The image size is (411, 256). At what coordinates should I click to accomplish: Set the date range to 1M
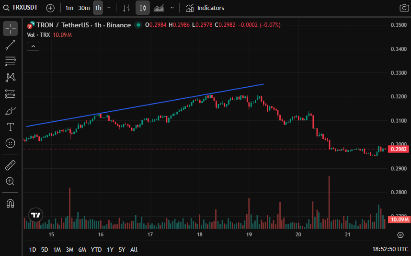57,249
